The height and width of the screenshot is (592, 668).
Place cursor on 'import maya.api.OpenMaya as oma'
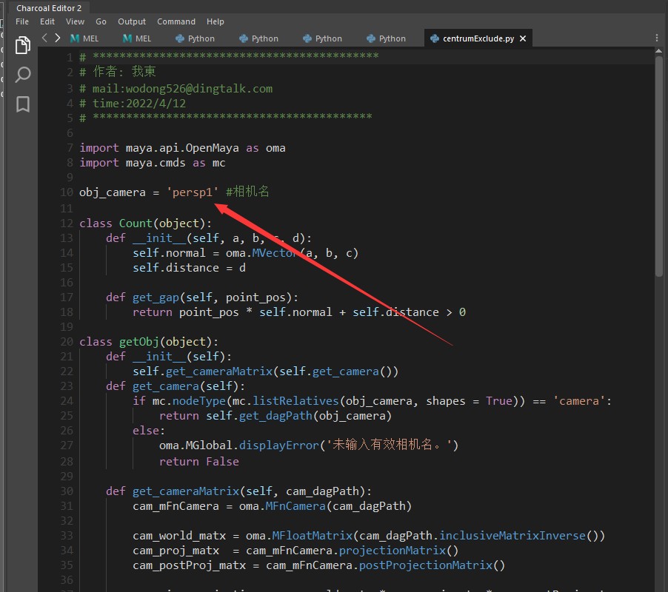182,148
